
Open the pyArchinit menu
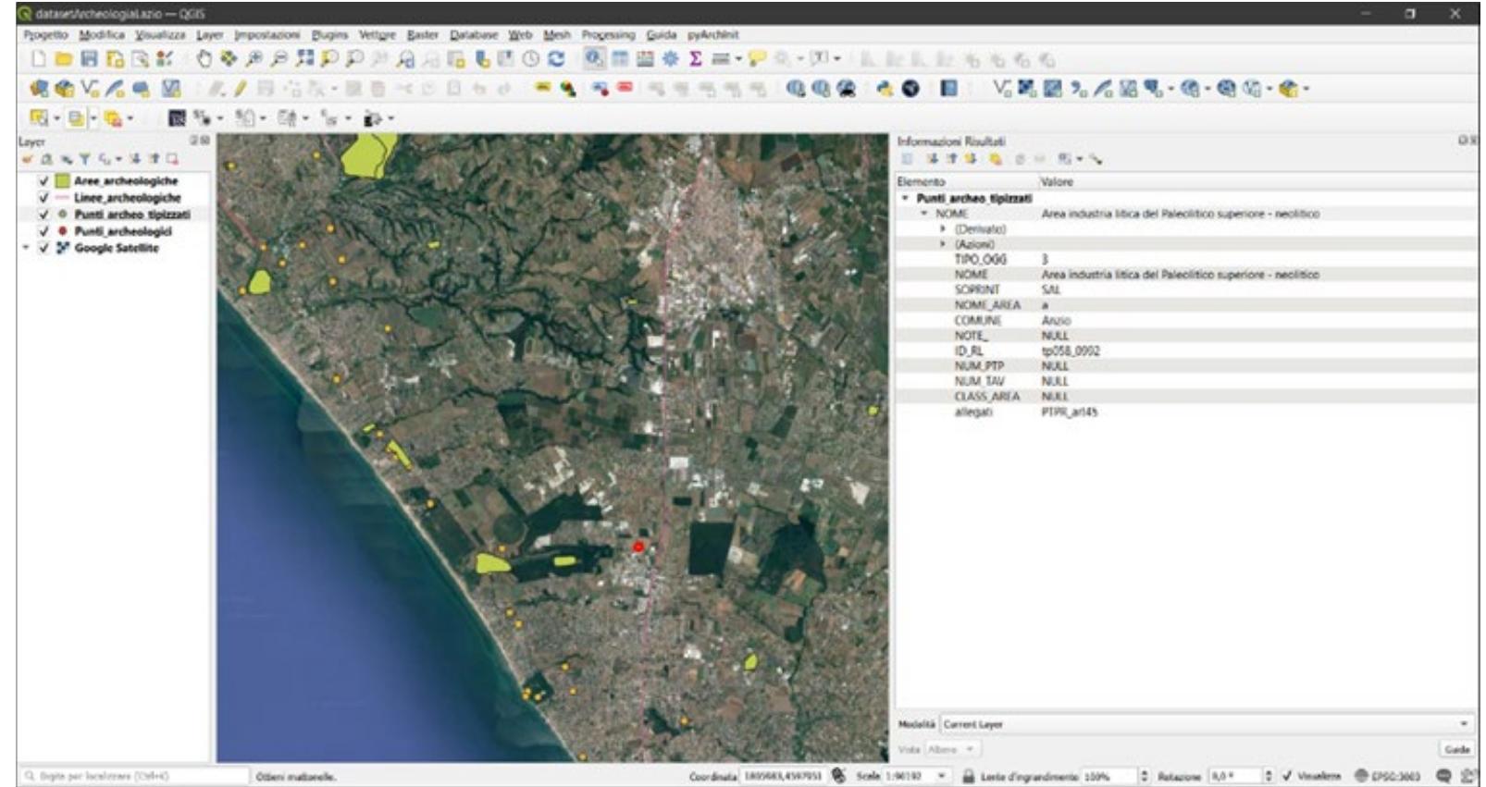click(712, 35)
